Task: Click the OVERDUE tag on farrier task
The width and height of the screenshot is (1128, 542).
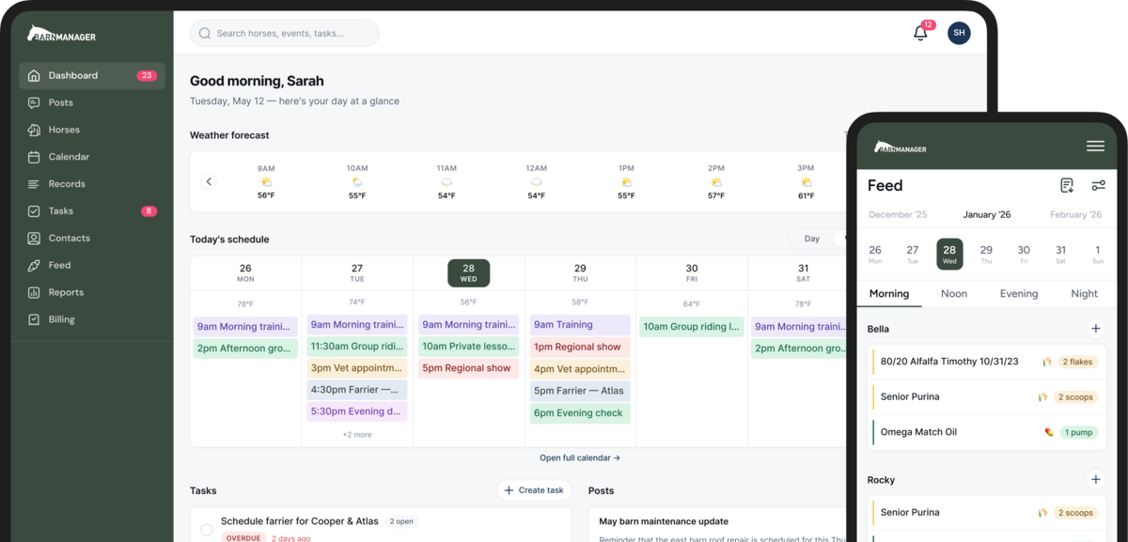Action: pos(243,538)
